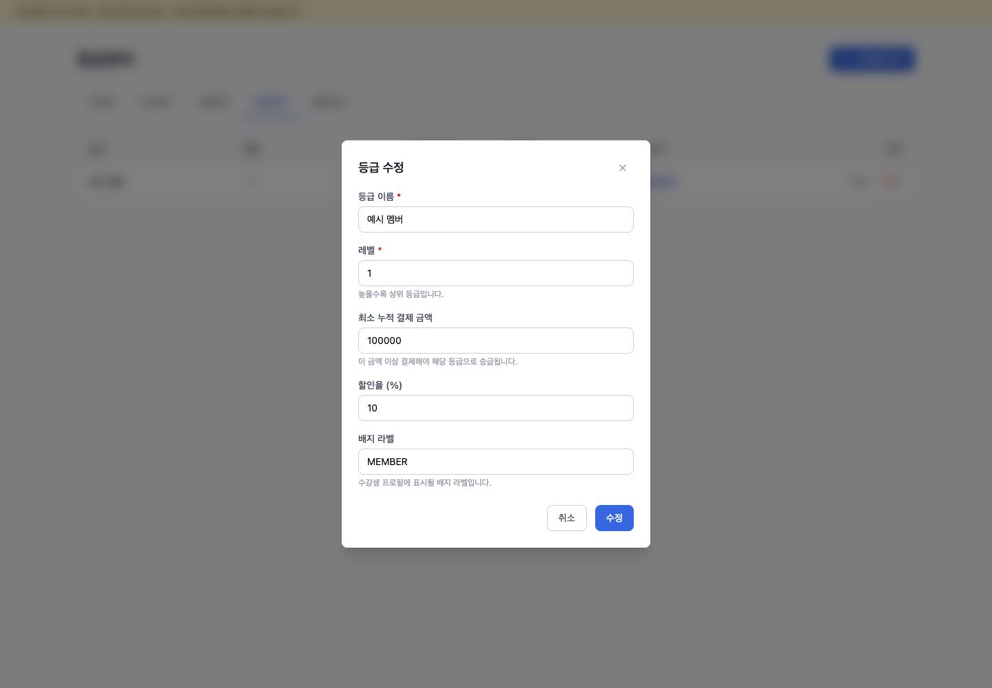The height and width of the screenshot is (688, 992).
Task: Click the 배지 라벨 input containing MEMBER
Action: [496, 462]
